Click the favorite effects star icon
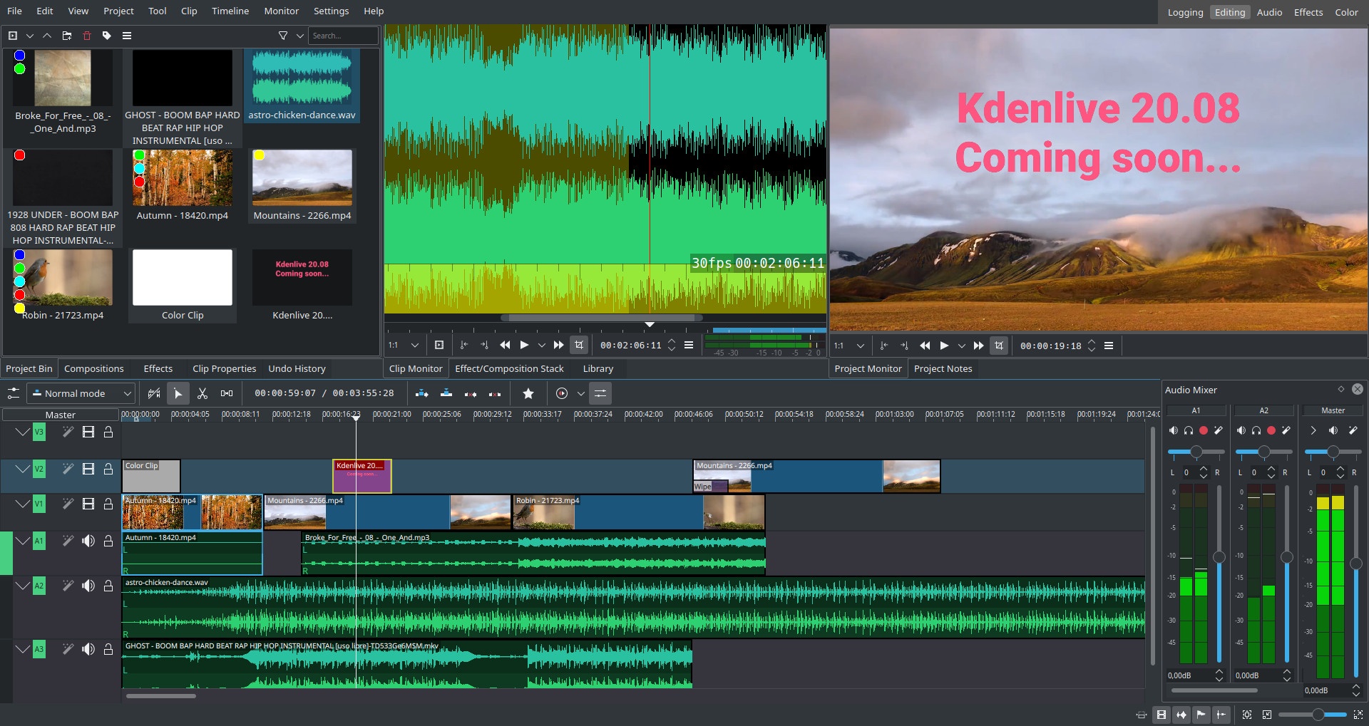Image resolution: width=1369 pixels, height=726 pixels. [x=528, y=393]
